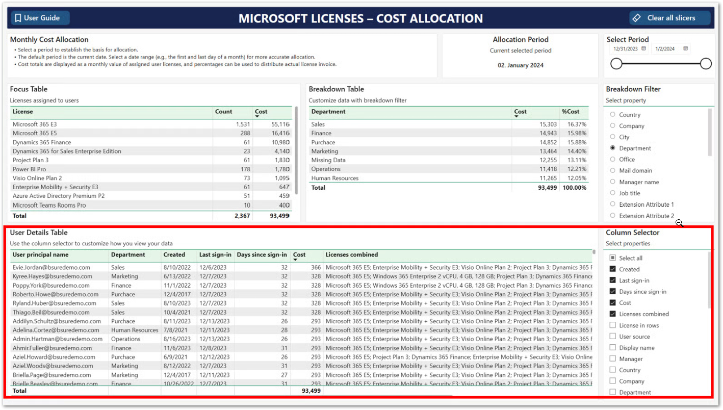Enable the Display name column checkbox

pos(613,348)
